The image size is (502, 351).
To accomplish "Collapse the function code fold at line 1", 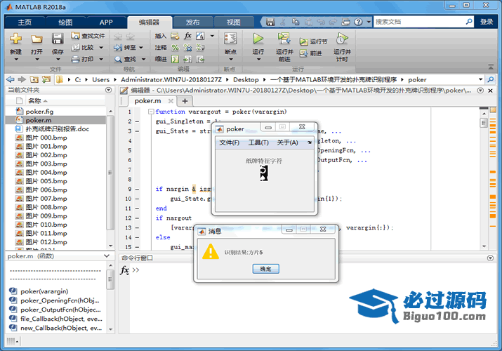I will click(151, 112).
